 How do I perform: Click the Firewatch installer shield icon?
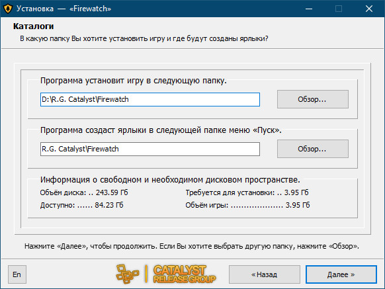pyautogui.click(x=8, y=9)
